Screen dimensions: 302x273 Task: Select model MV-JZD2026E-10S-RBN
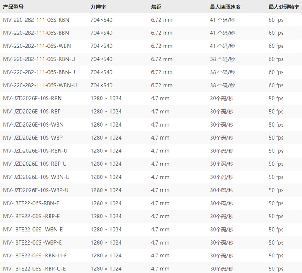click(x=32, y=99)
